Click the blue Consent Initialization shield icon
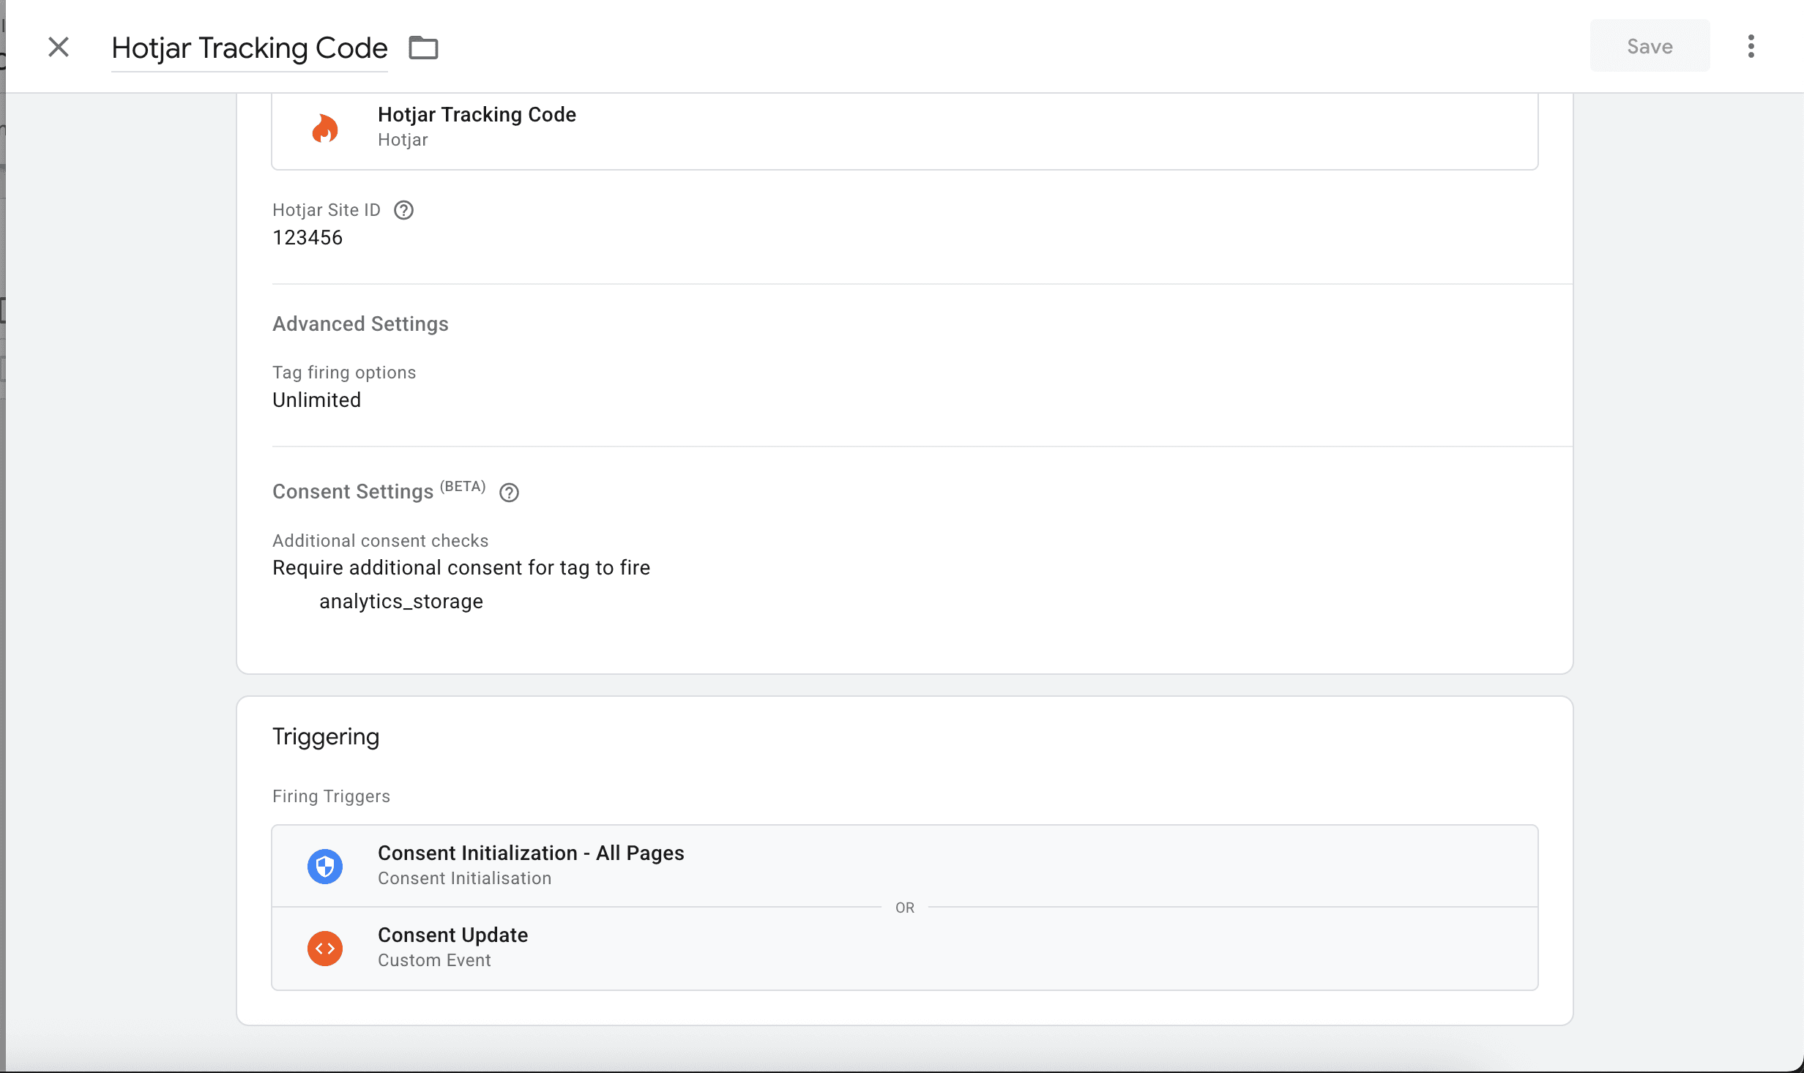 coord(325,866)
